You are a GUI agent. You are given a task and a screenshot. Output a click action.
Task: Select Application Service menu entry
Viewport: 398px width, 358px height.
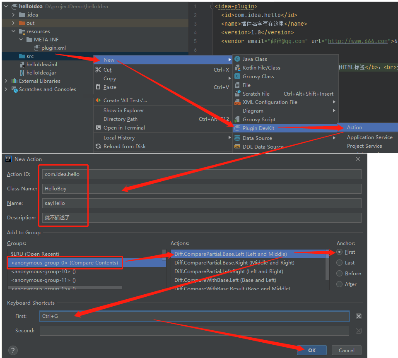367,137
